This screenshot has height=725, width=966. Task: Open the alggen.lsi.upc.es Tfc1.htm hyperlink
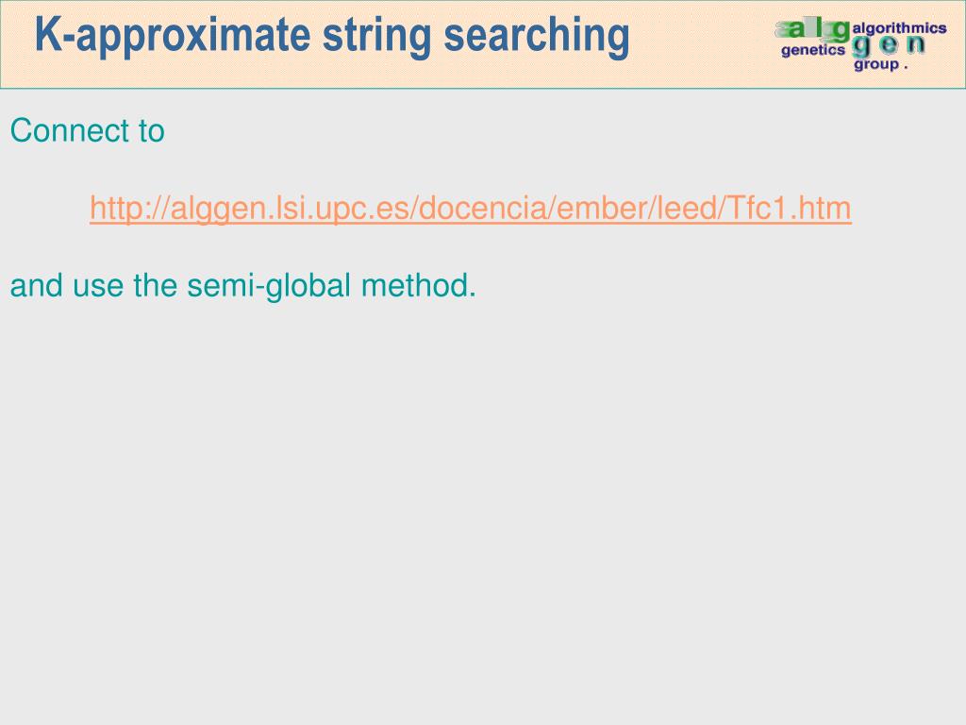point(471,209)
